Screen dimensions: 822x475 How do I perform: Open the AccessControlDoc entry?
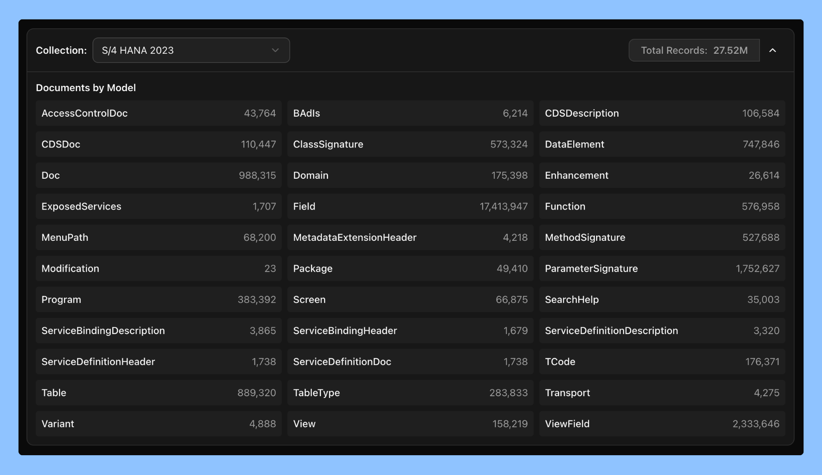click(x=159, y=113)
